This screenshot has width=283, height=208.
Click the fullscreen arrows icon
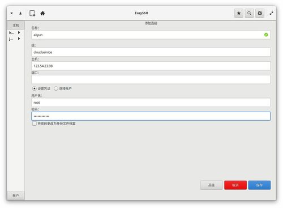coord(271,13)
